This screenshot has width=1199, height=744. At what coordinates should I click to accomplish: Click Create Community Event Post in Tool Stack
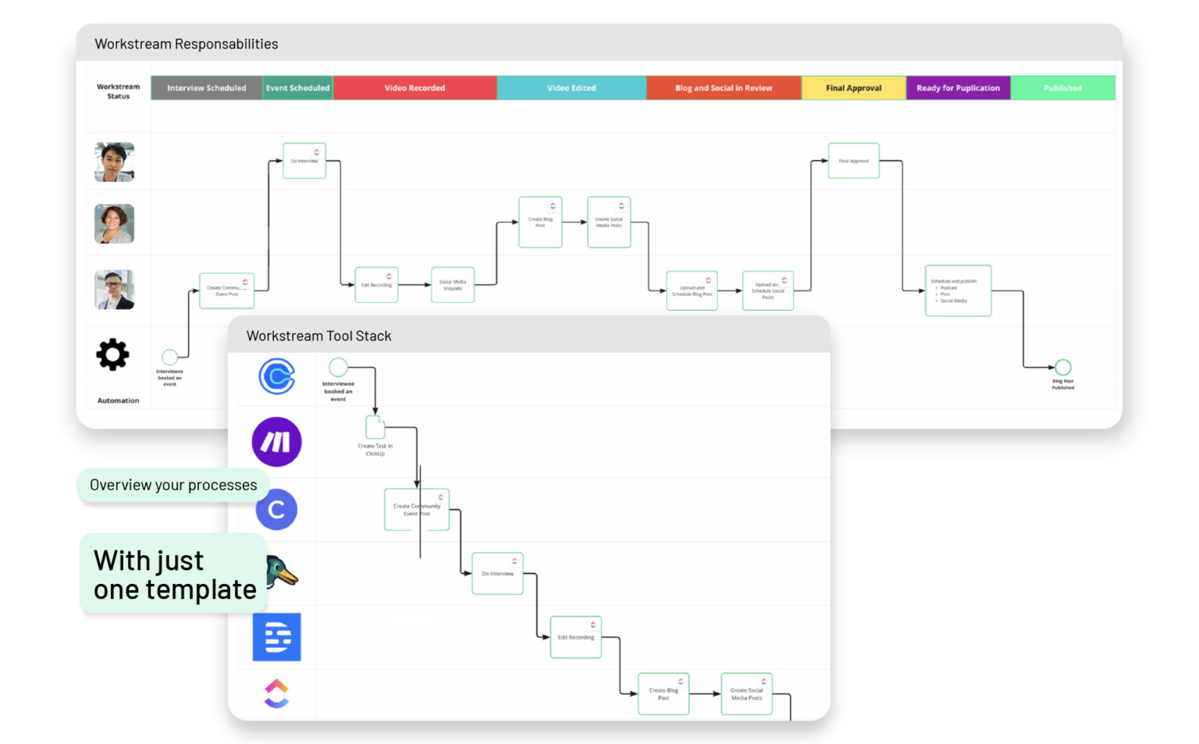pyautogui.click(x=417, y=510)
